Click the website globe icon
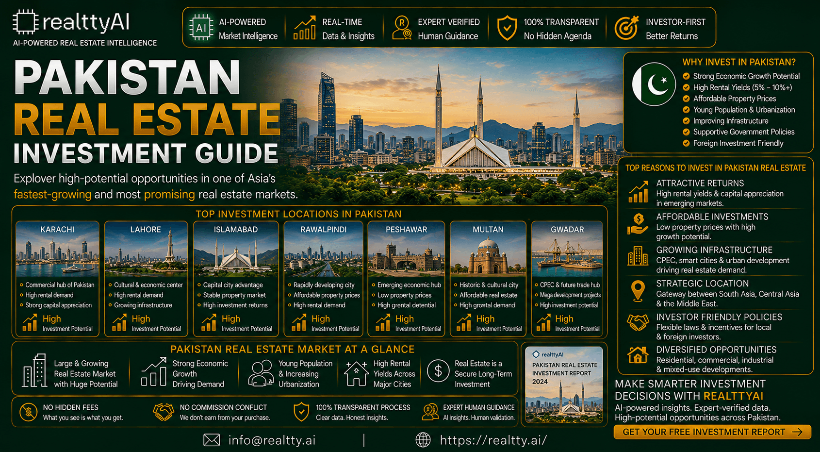Viewport: 820px width, 452px height. (423, 440)
